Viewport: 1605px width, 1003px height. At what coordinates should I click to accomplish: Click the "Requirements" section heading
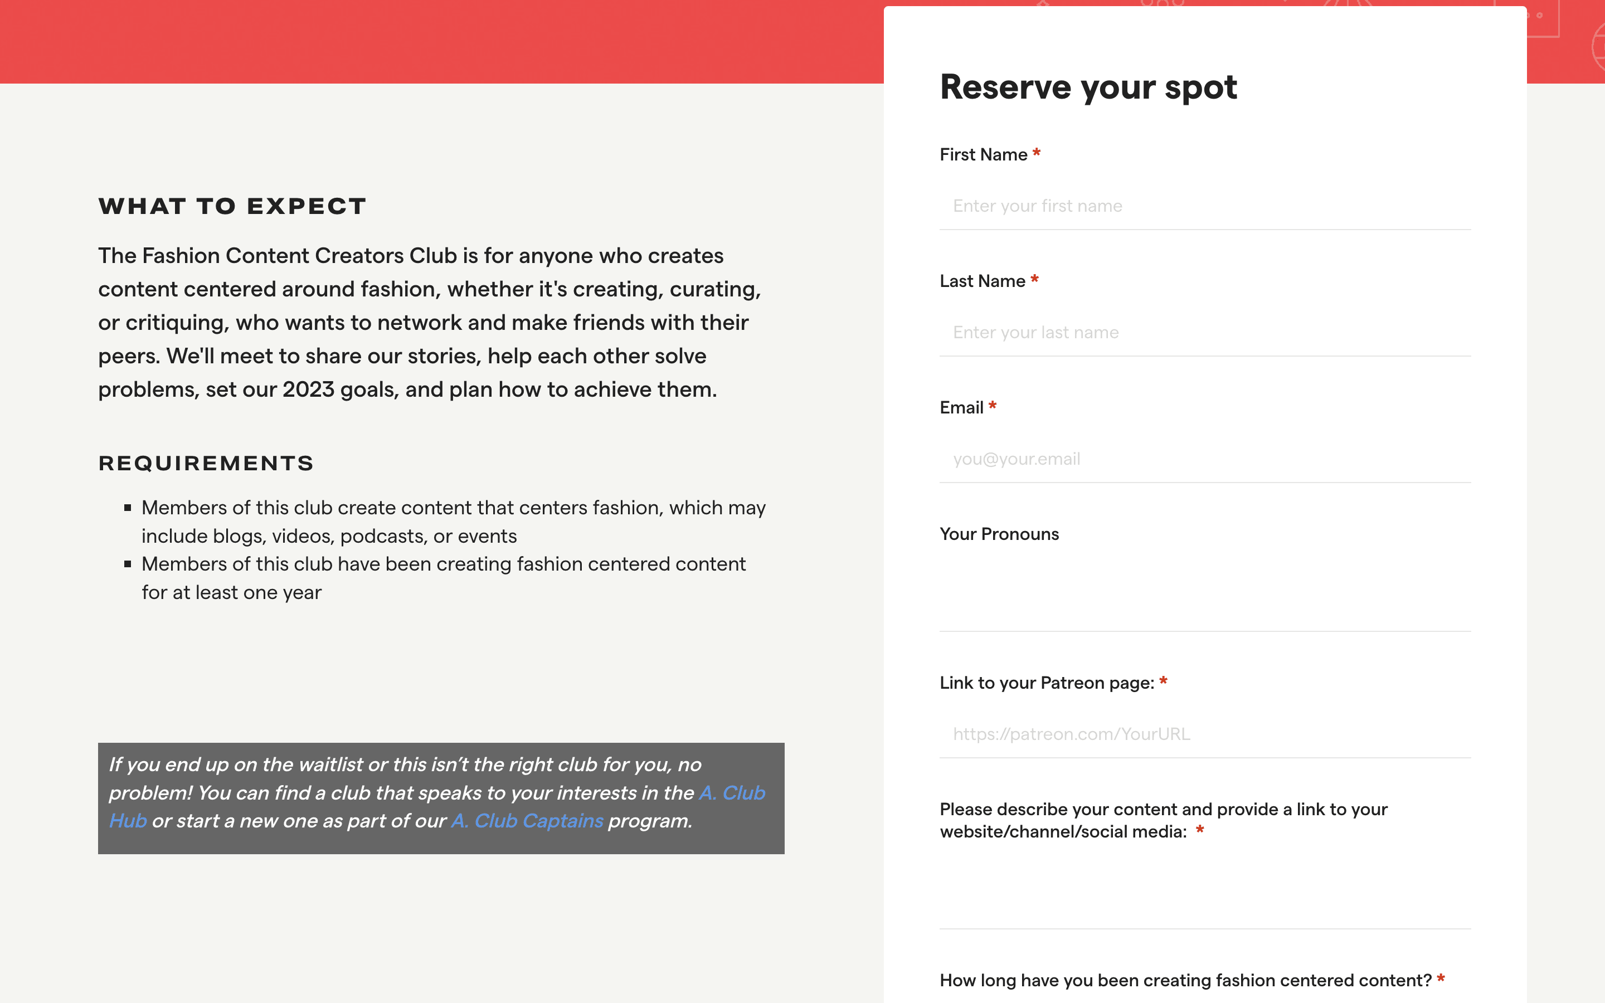[x=206, y=463]
